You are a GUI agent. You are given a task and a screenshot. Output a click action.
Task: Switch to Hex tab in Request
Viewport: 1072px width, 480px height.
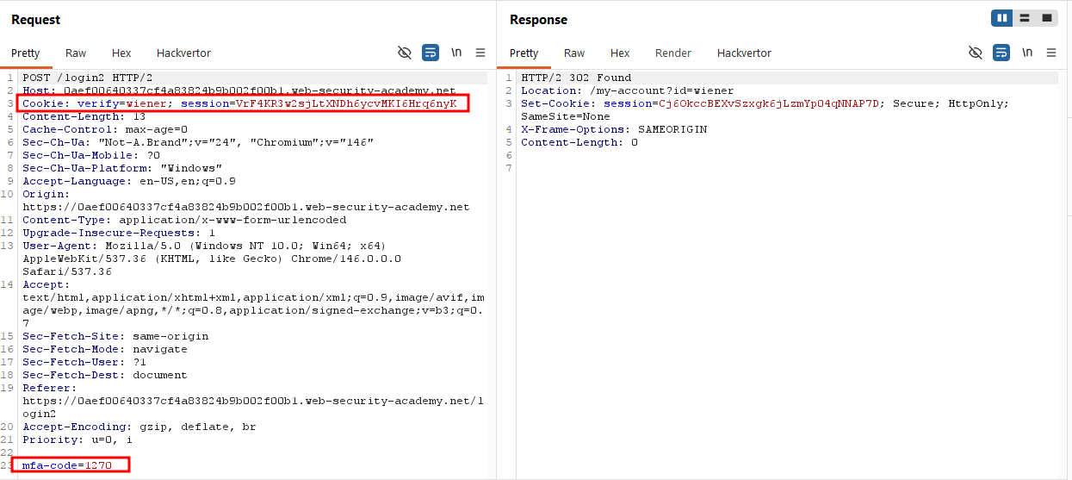[121, 53]
